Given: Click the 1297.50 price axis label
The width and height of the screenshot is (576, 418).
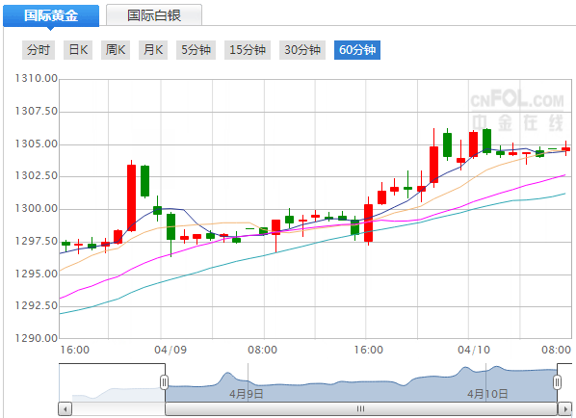Looking at the screenshot, I should [x=37, y=242].
